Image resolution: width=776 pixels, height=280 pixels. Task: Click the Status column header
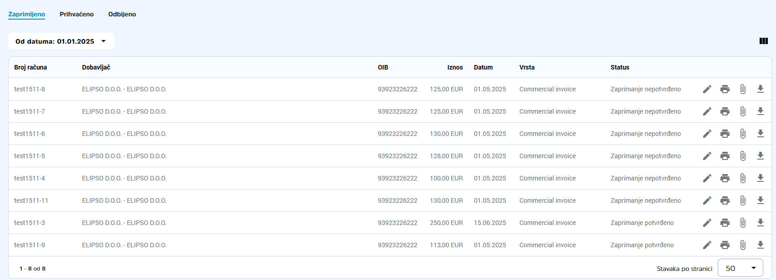click(x=620, y=67)
